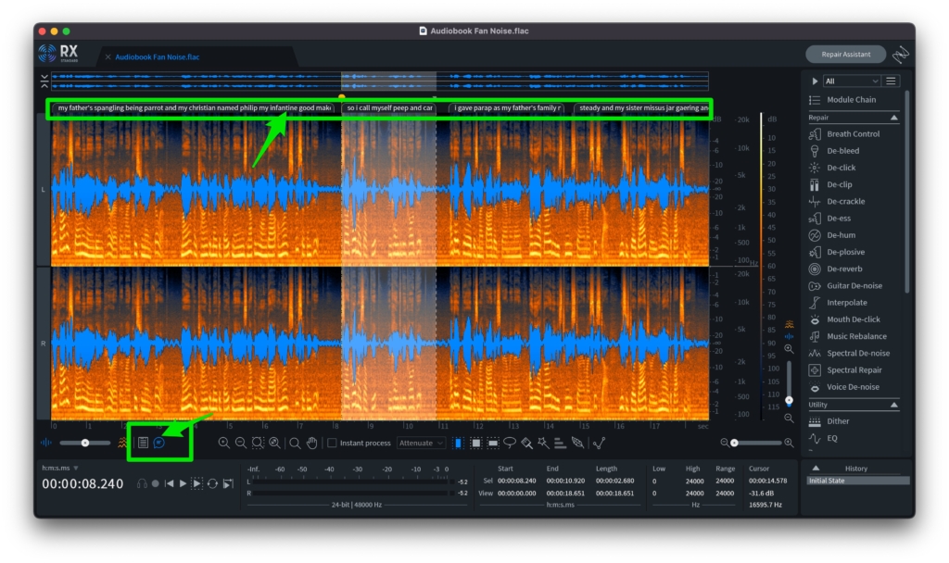Toggle the transcript text view icon
The height and width of the screenshot is (563, 949).
143,443
